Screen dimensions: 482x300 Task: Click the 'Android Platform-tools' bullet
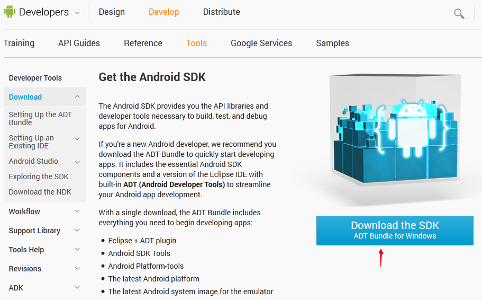[x=145, y=266]
